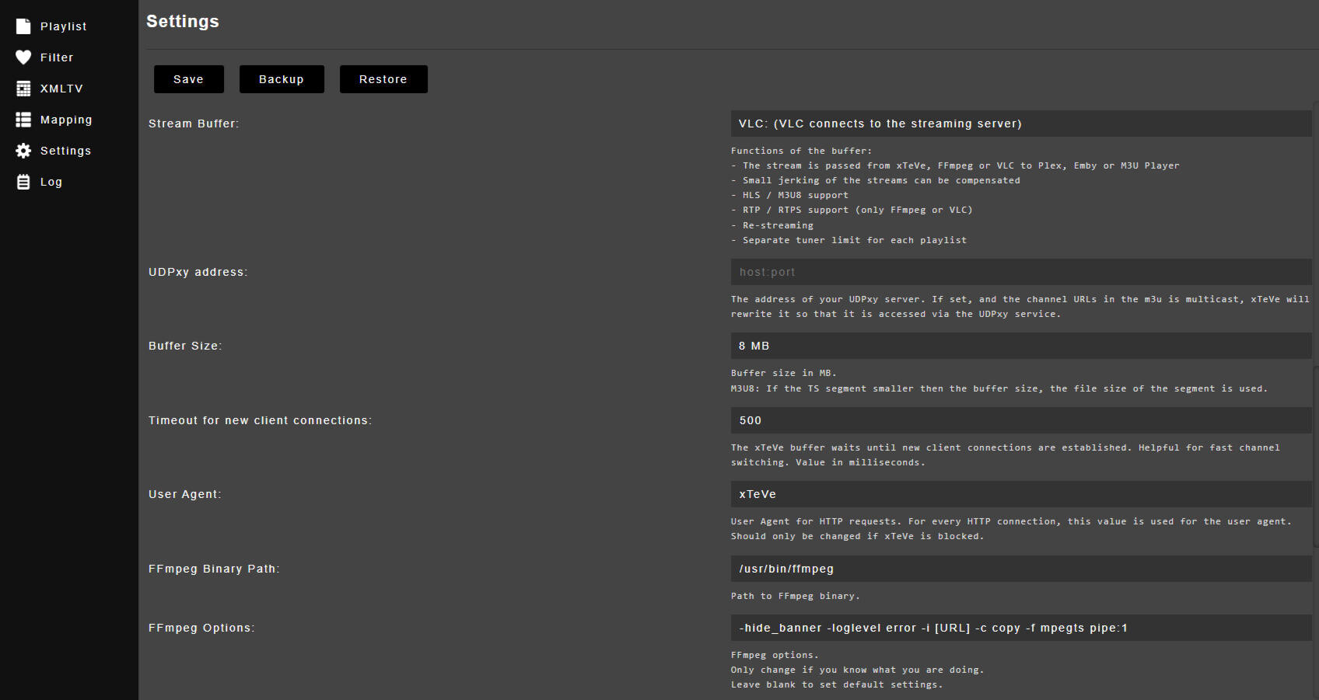Click the vertical scrollbar on the right edge

coord(1316,311)
